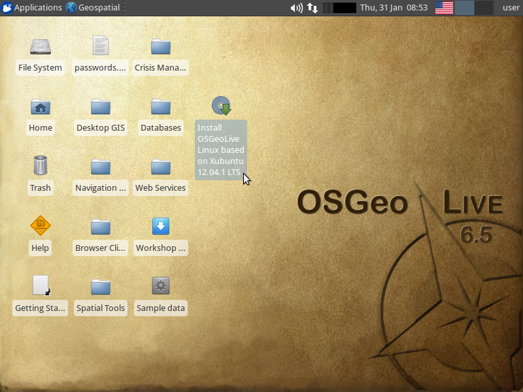Open the Workshop download icon
Image resolution: width=523 pixels, height=392 pixels.
point(161,226)
